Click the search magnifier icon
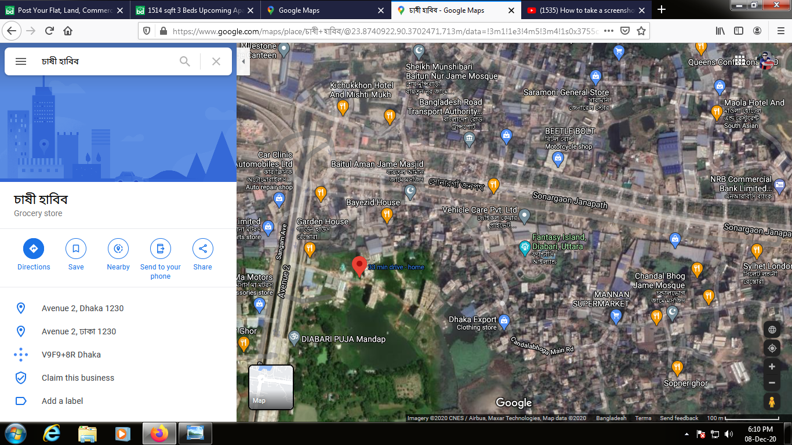 point(185,61)
